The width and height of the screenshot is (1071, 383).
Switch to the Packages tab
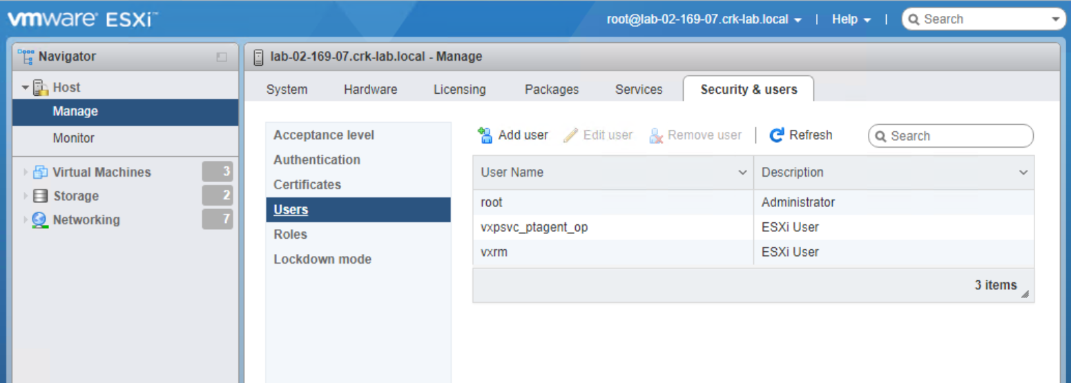(552, 90)
